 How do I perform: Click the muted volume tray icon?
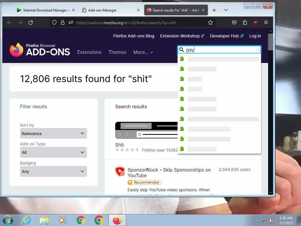pyautogui.click(x=271, y=221)
